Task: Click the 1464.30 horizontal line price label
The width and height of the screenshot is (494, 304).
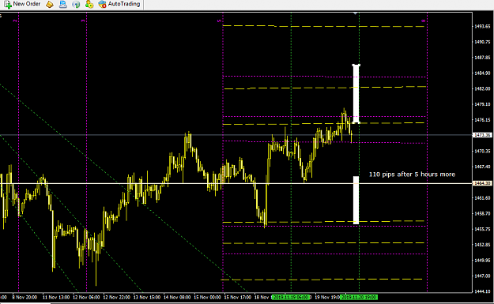Action: [483, 183]
